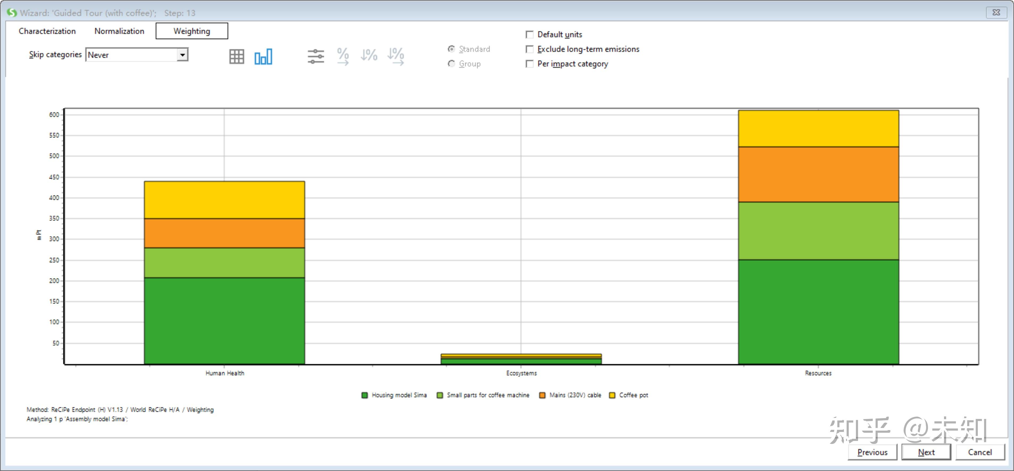1014x471 pixels.
Task: Select the Standard radio button
Action: (451, 49)
